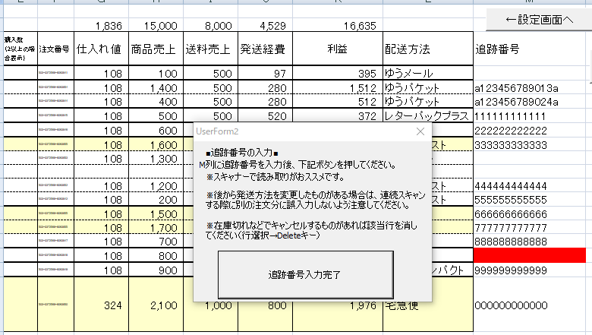Click the 仕入れ値 header cell
Viewport: 592px width, 335px height.
[x=100, y=49]
